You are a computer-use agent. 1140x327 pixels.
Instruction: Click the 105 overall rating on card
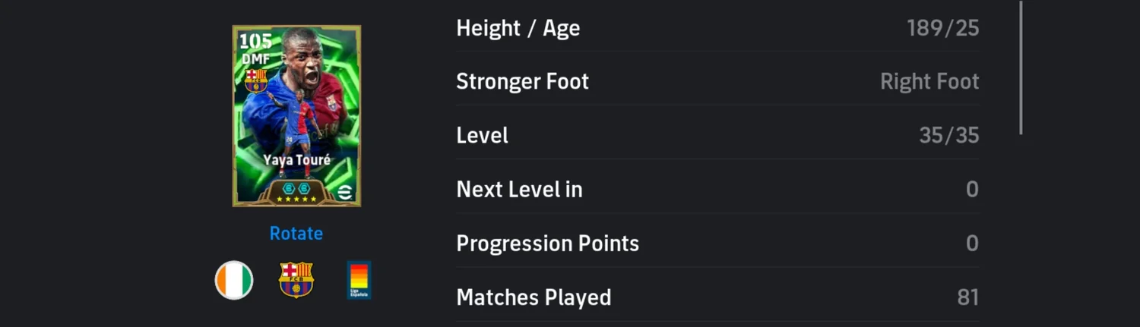point(255,41)
